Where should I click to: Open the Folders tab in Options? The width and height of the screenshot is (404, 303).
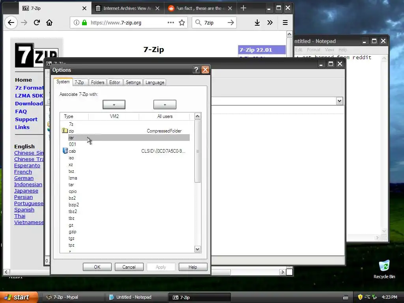coord(98,82)
